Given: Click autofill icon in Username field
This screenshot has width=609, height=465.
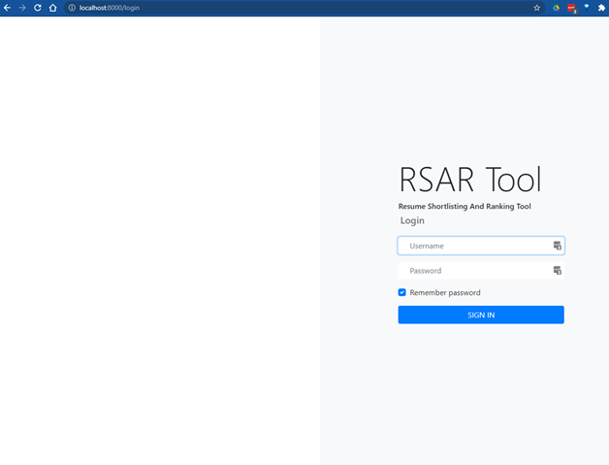Looking at the screenshot, I should click(x=558, y=247).
